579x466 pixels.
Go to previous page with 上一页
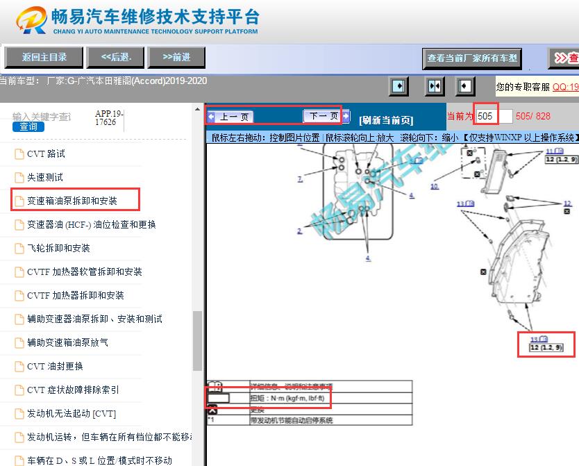point(230,117)
